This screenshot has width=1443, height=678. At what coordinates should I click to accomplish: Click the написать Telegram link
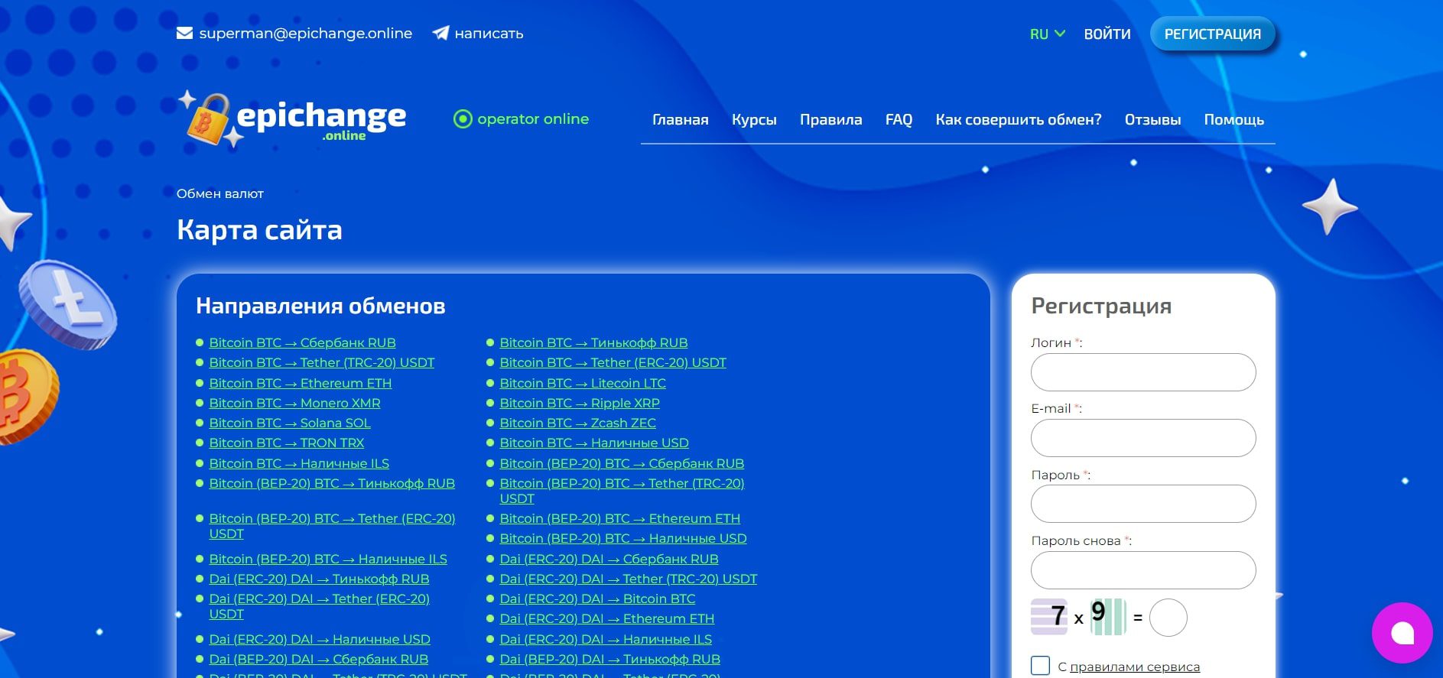pos(489,33)
